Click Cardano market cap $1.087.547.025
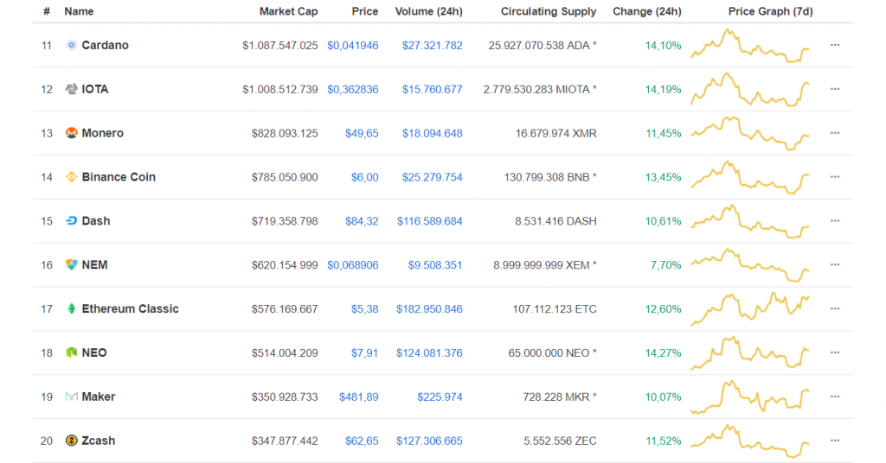Image resolution: width=886 pixels, height=463 pixels. coord(280,46)
